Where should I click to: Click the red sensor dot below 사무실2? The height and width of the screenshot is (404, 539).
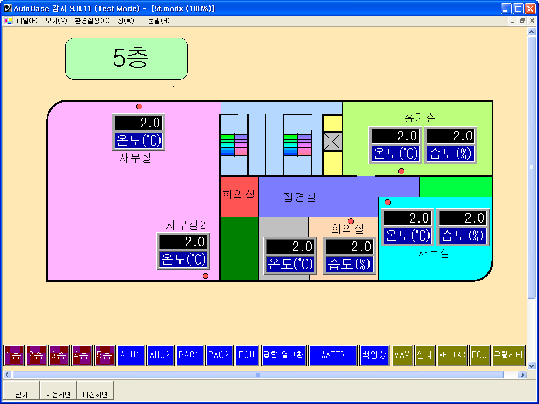[205, 276]
